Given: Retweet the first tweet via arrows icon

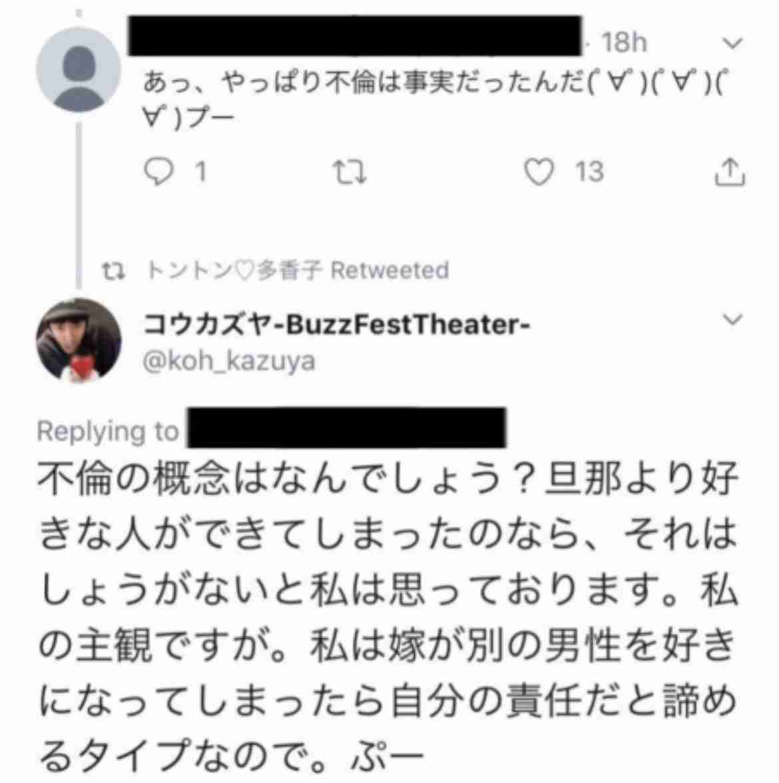Looking at the screenshot, I should [x=350, y=172].
